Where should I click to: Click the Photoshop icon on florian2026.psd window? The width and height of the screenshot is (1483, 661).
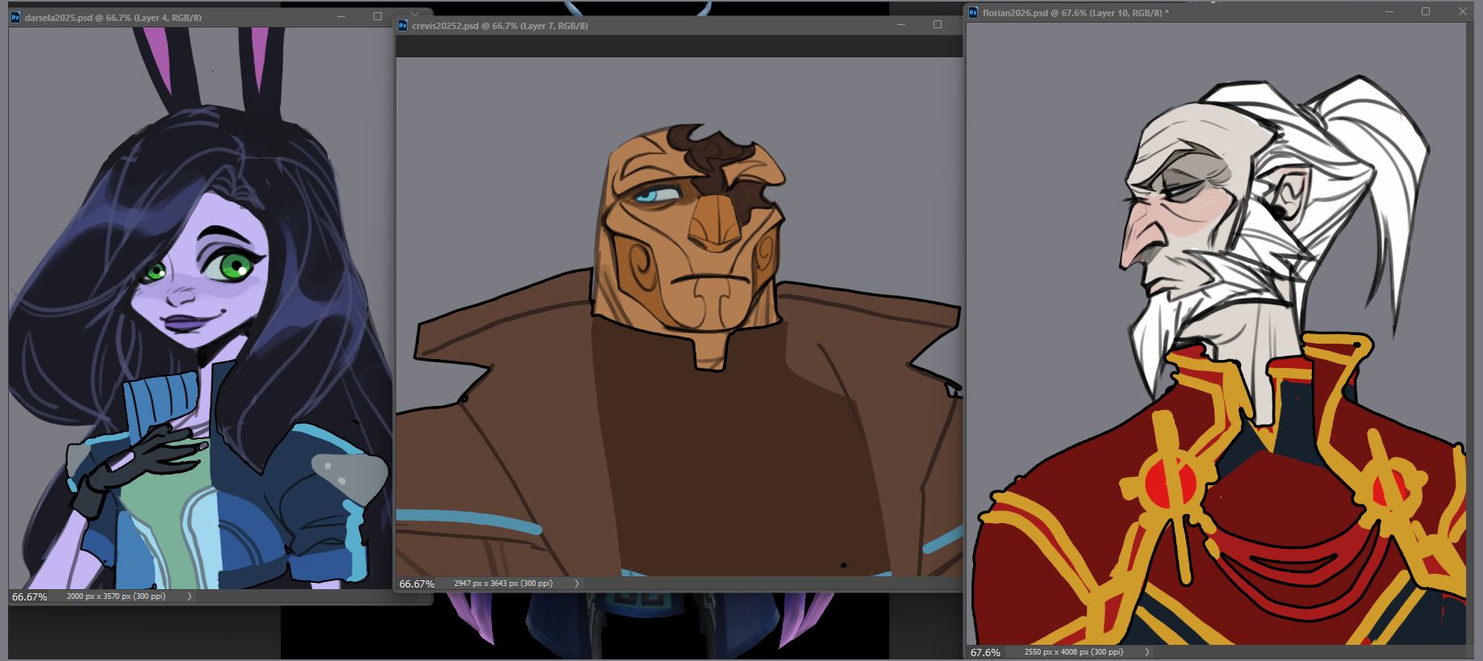point(973,13)
